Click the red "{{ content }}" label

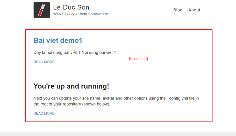tap(138, 58)
